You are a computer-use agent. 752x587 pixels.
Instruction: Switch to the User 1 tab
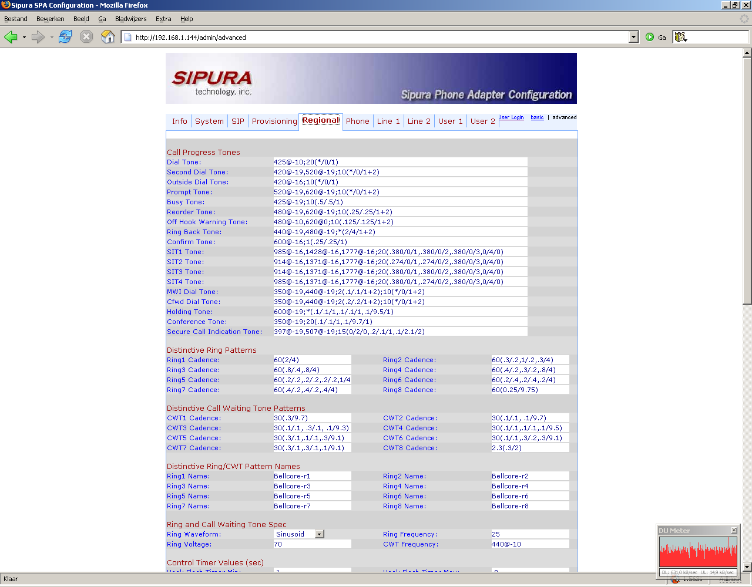pyautogui.click(x=451, y=122)
